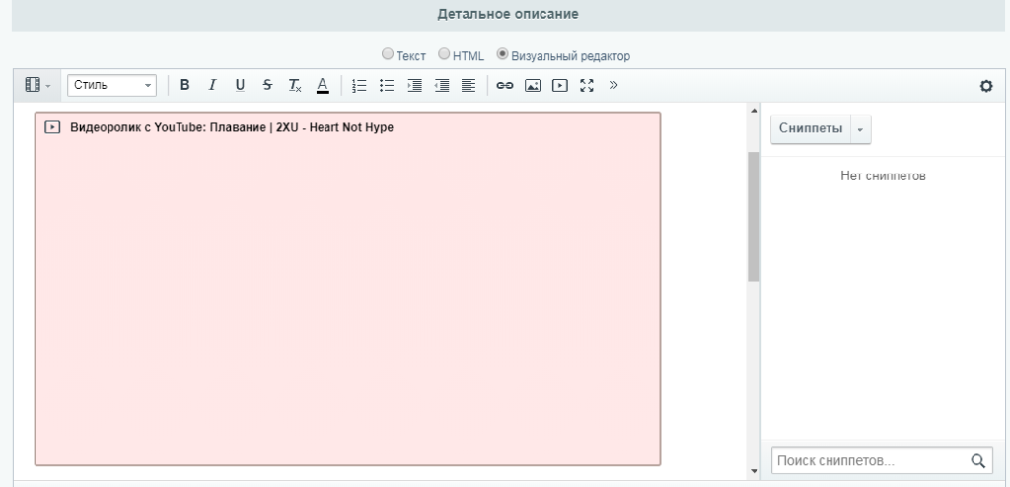Screen dimensions: 1010x487
Task: Insert an image
Action: [x=533, y=86]
